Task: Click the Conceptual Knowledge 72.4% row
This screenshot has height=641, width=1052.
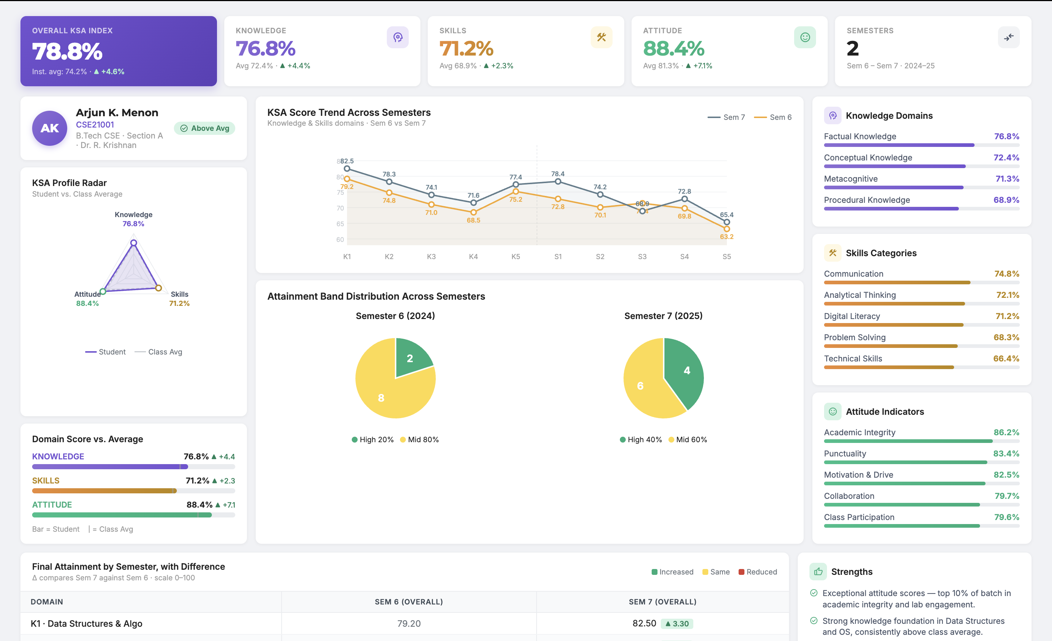Action: click(921, 162)
